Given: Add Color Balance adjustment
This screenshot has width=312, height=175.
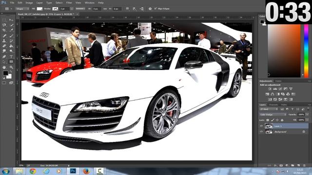Looking at the screenshot, I should [273, 94].
